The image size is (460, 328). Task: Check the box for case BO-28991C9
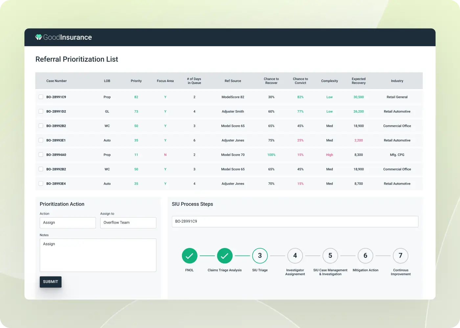[x=41, y=97]
